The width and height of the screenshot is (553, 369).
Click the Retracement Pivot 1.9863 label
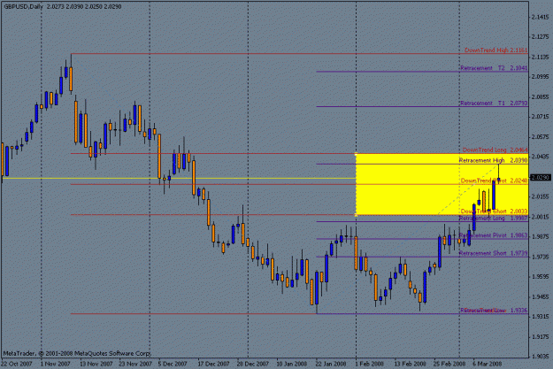pos(493,235)
